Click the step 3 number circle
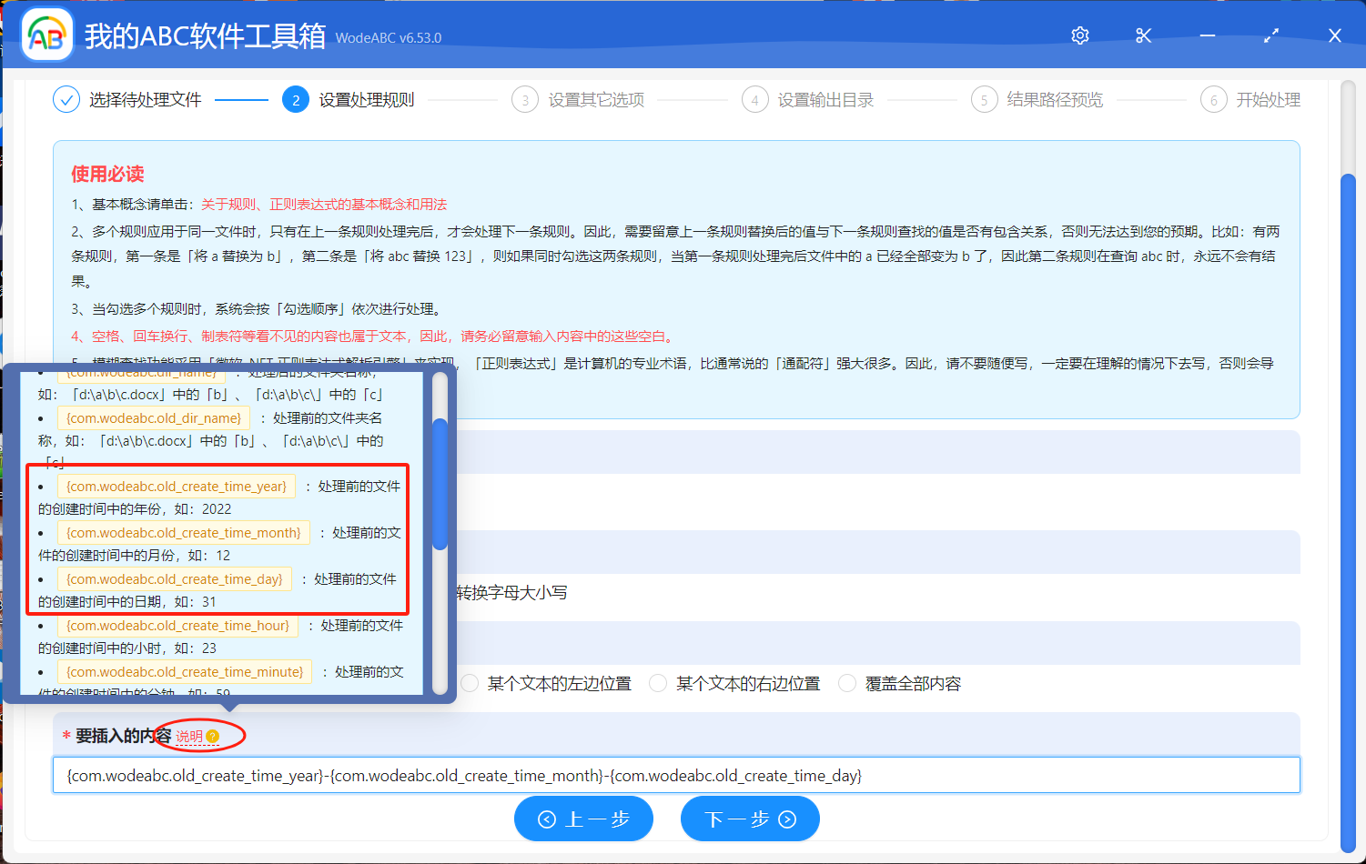The height and width of the screenshot is (864, 1366). [x=525, y=100]
